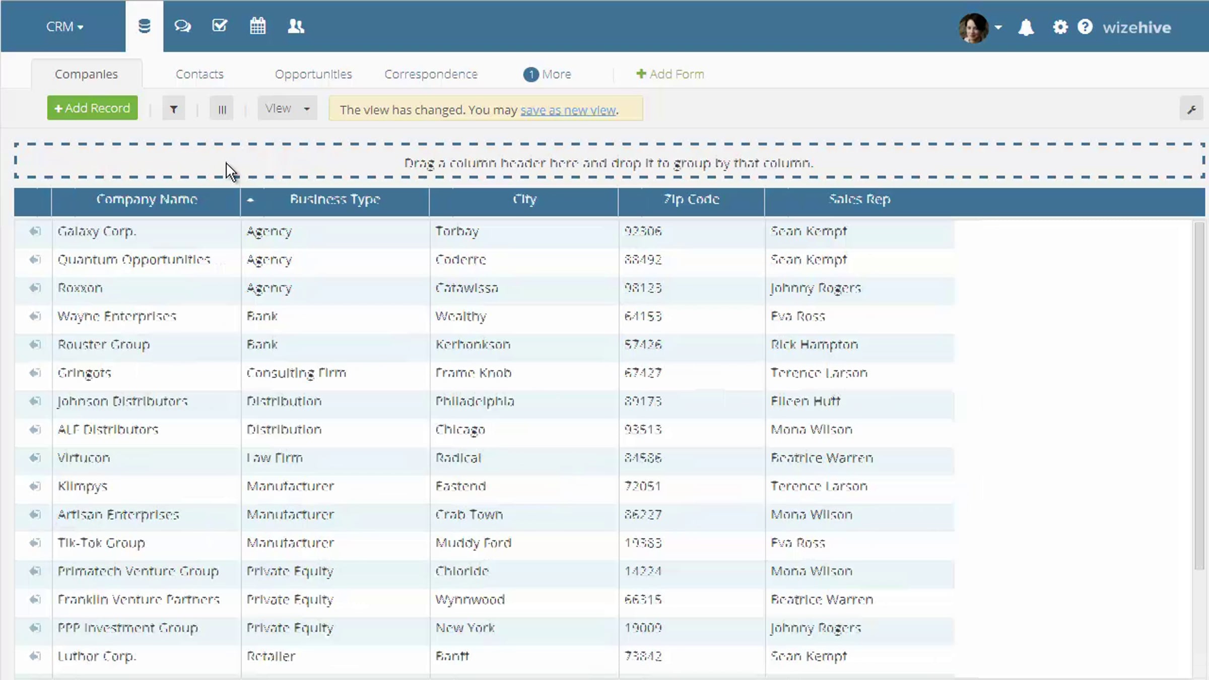Open settings gear icon

1060,27
